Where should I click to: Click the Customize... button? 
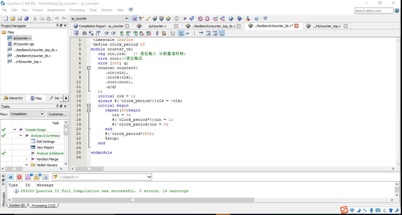click(58, 114)
